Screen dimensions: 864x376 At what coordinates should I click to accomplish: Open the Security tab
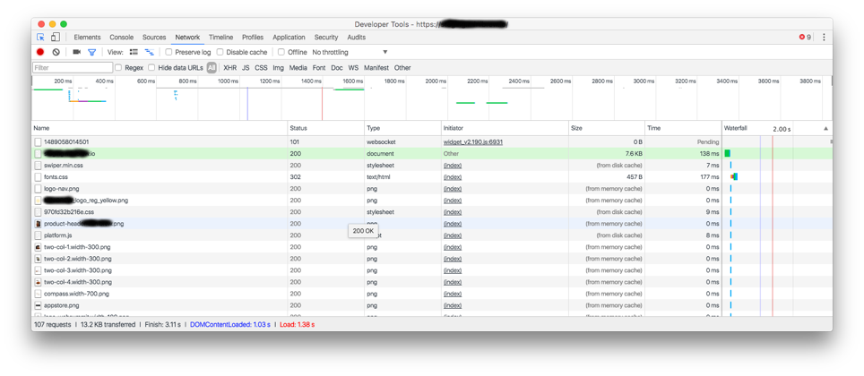(x=326, y=38)
